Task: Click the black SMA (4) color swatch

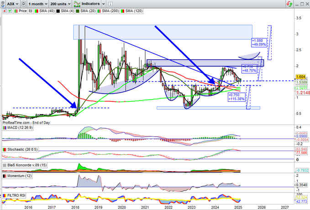Action: pyautogui.click(x=58, y=11)
